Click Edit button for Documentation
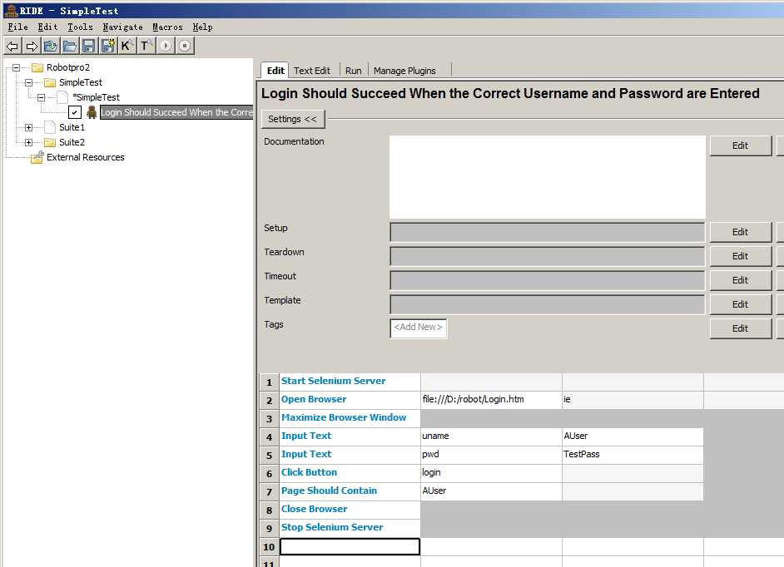Viewport: 784px width, 567px height. pyautogui.click(x=741, y=145)
